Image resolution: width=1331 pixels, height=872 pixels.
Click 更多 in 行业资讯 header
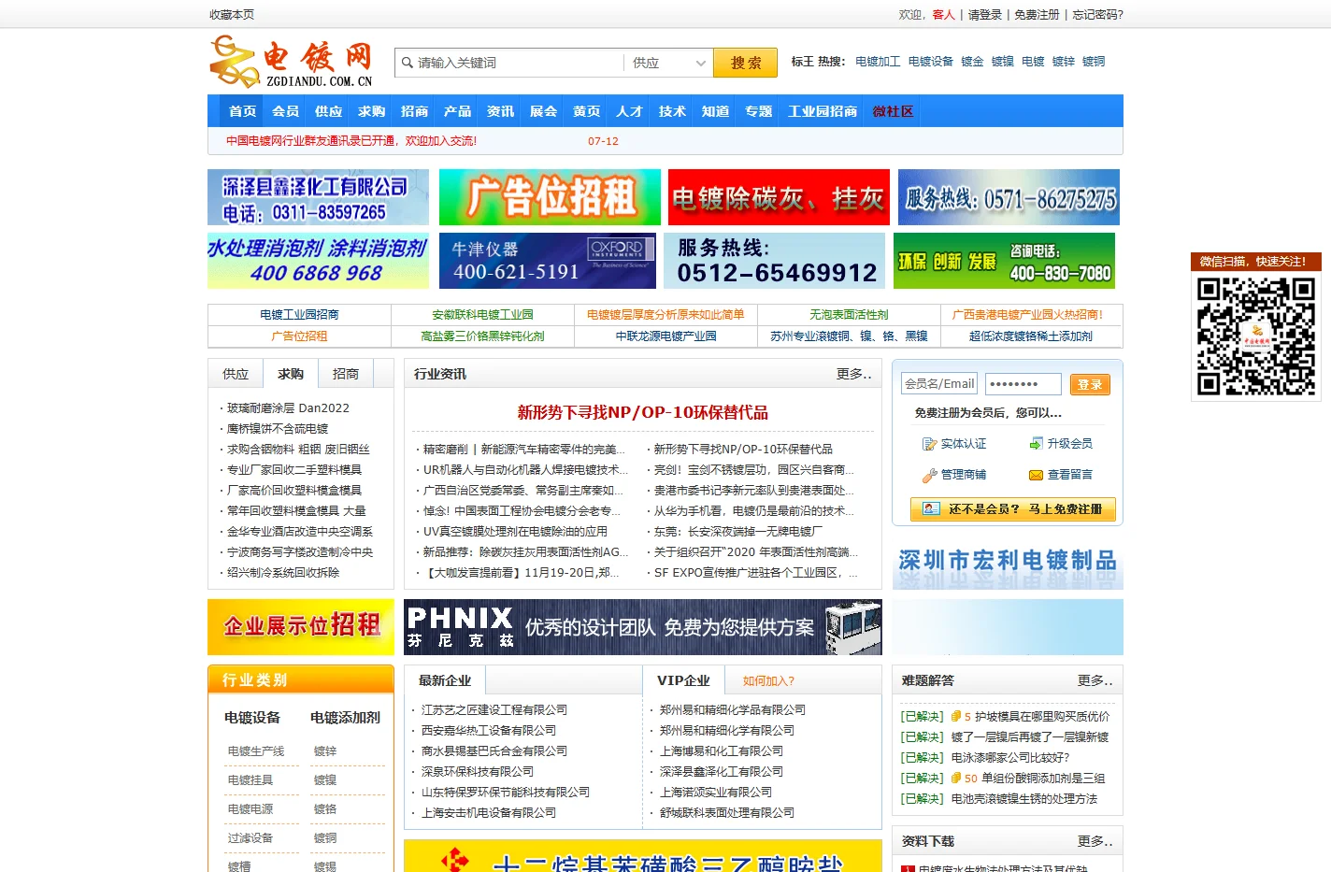[853, 374]
